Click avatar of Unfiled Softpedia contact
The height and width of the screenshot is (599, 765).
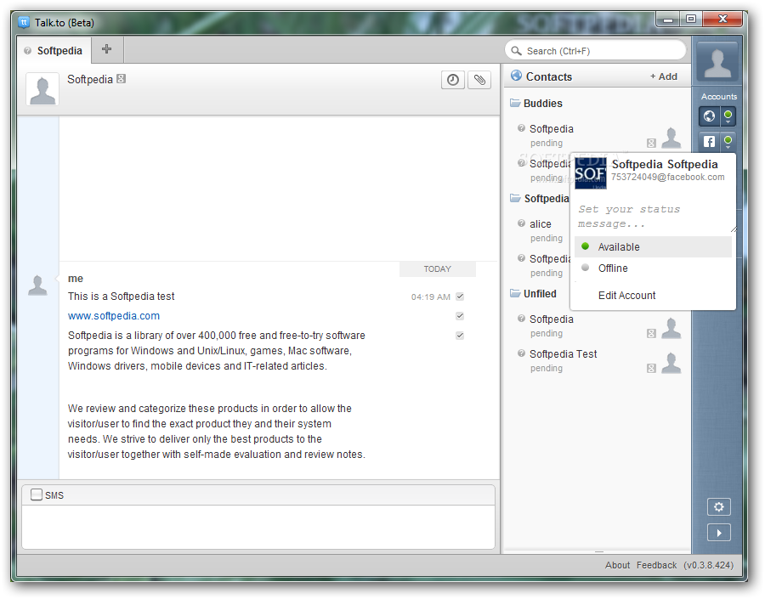pos(671,328)
